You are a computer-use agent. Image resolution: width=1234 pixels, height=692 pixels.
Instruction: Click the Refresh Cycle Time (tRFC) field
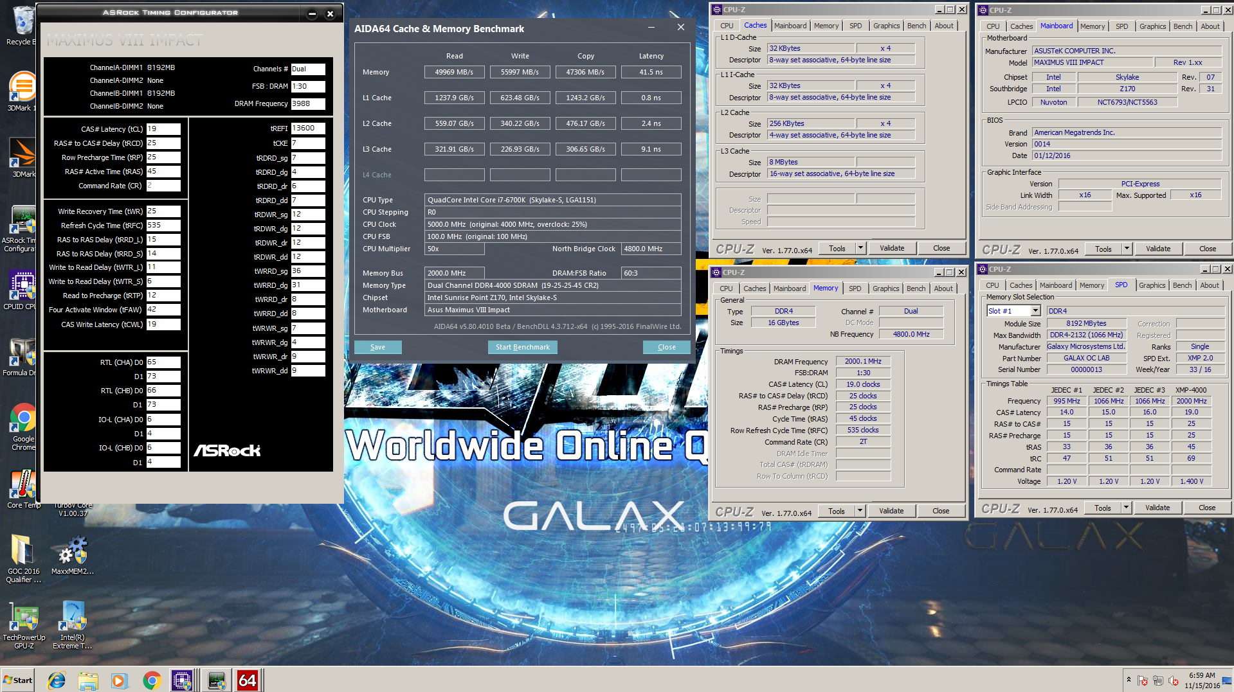click(163, 226)
